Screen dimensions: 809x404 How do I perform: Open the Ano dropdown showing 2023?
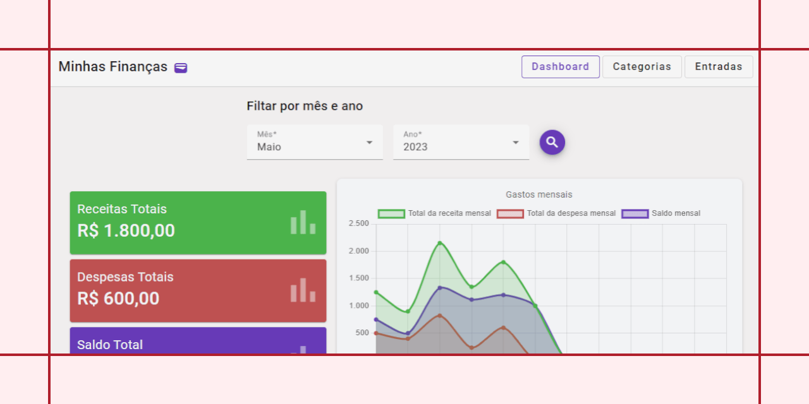pyautogui.click(x=461, y=142)
